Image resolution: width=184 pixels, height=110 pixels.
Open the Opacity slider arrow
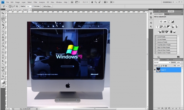182,62
